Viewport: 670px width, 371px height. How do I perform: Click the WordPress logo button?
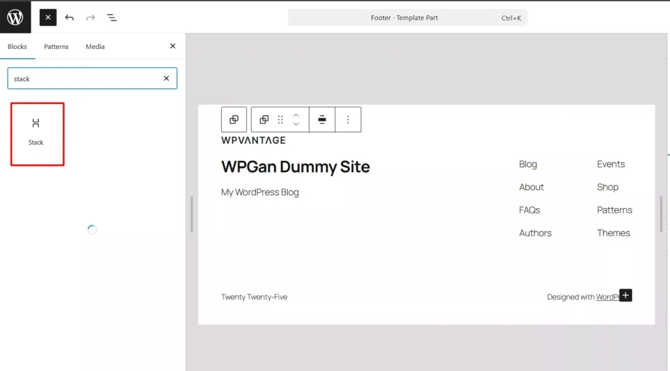pyautogui.click(x=16, y=17)
